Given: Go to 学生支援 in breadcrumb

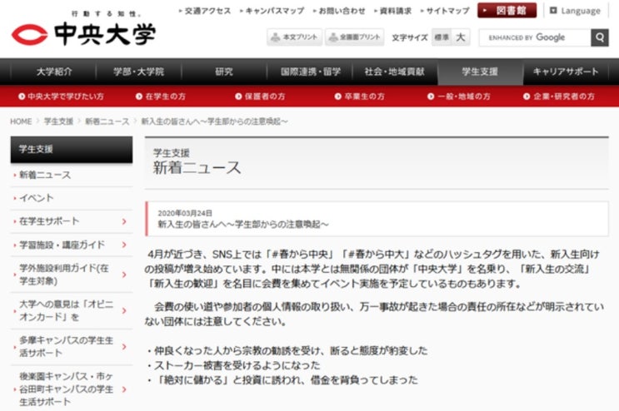Looking at the screenshot, I should coord(58,121).
